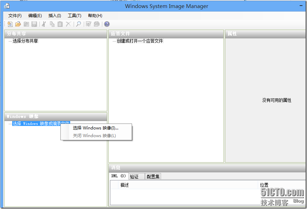Click the Windows 映像 panel header

(56, 117)
